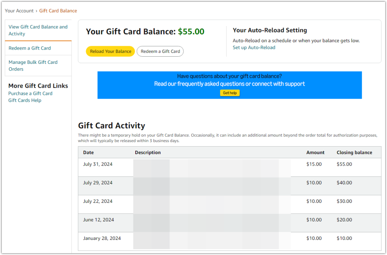This screenshot has height=255, width=387.
Task: Click the Description column header
Action: (x=148, y=152)
